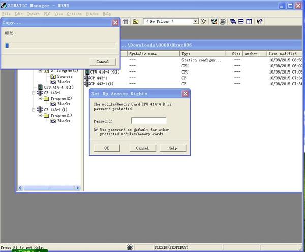This screenshot has width=305, height=252.
Task: Click the tile vertically toolbar icon
Action: point(249,21)
